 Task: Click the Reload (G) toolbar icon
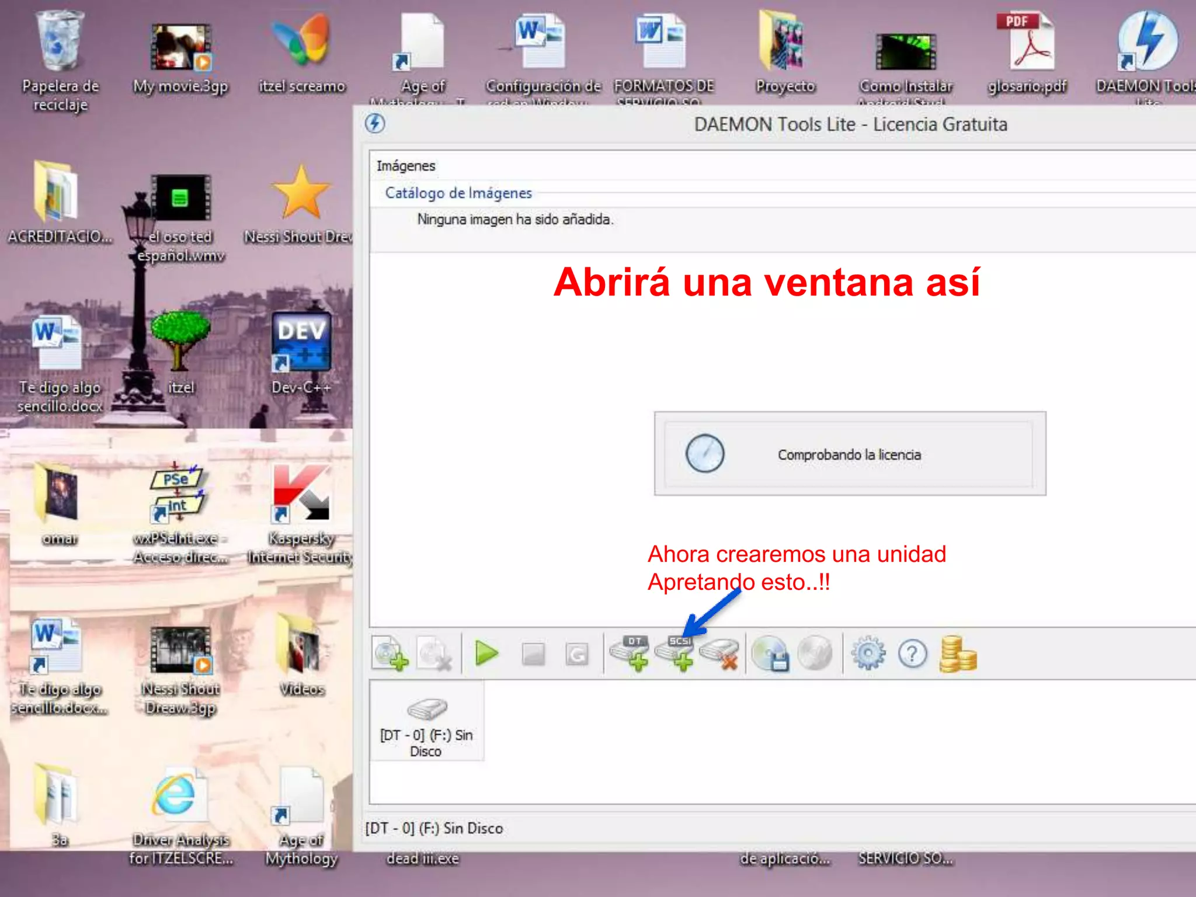pos(577,654)
